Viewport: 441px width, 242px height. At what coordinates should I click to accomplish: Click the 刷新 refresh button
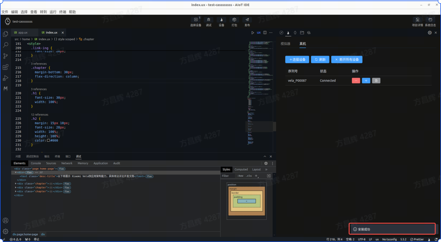pos(320,59)
